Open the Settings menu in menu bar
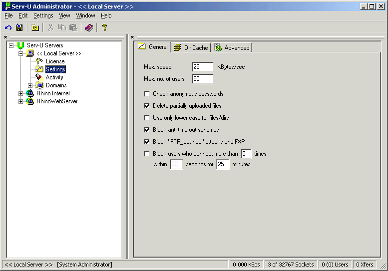 point(43,15)
